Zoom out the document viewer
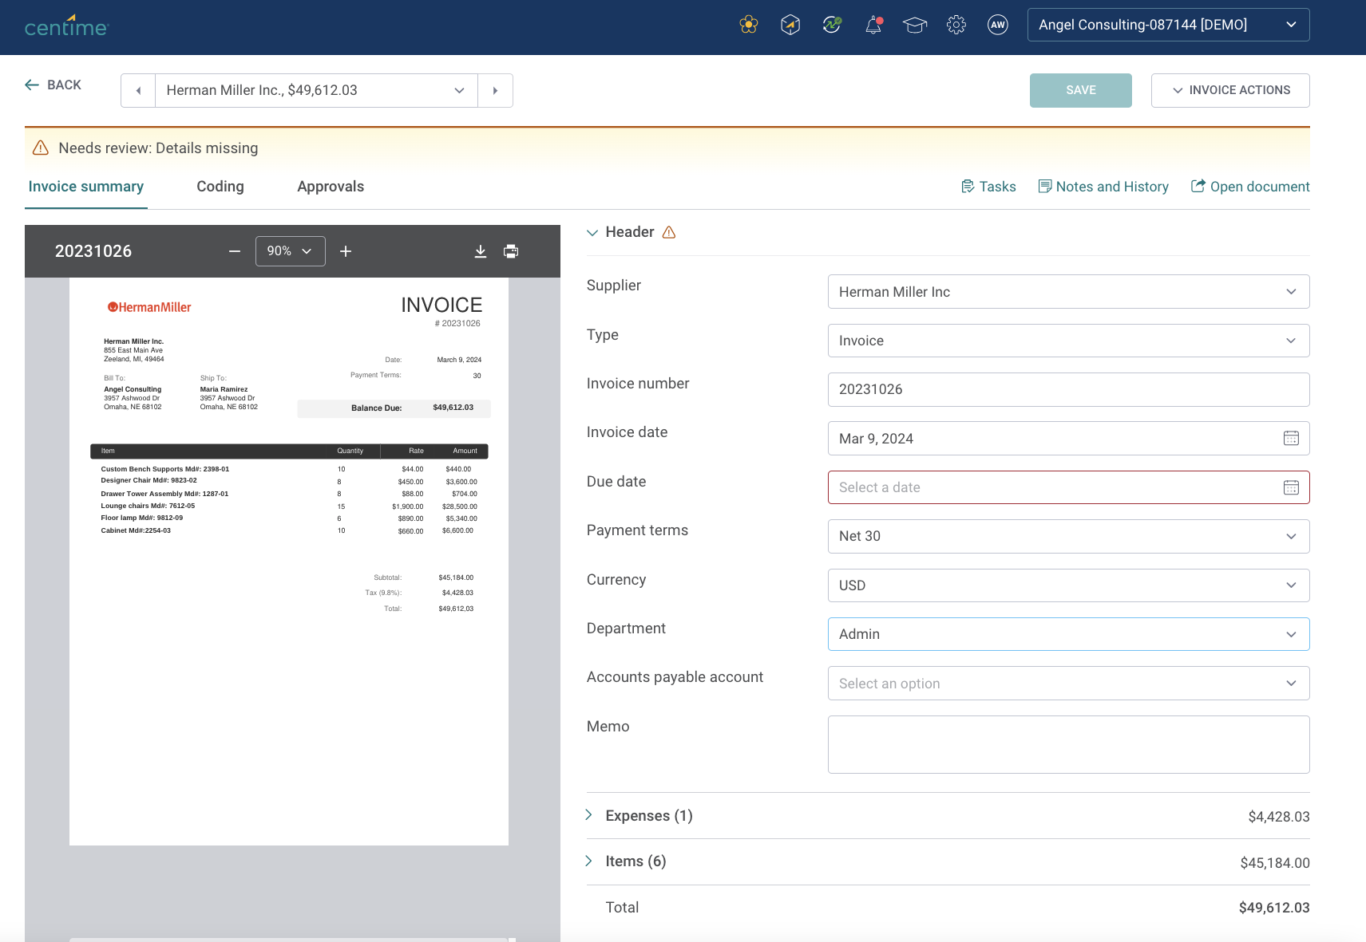Image resolution: width=1366 pixels, height=942 pixels. [235, 251]
